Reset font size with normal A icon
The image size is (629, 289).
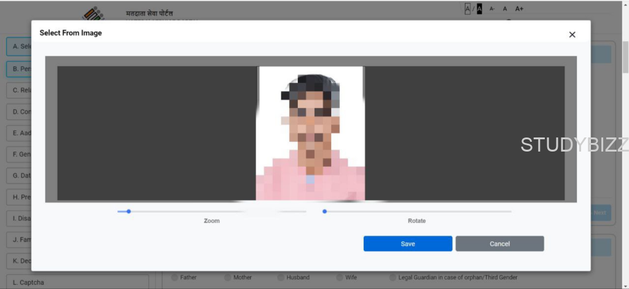coord(505,9)
